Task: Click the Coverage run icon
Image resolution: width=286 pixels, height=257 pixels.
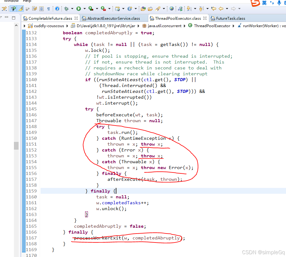Action: (x=91, y=9)
